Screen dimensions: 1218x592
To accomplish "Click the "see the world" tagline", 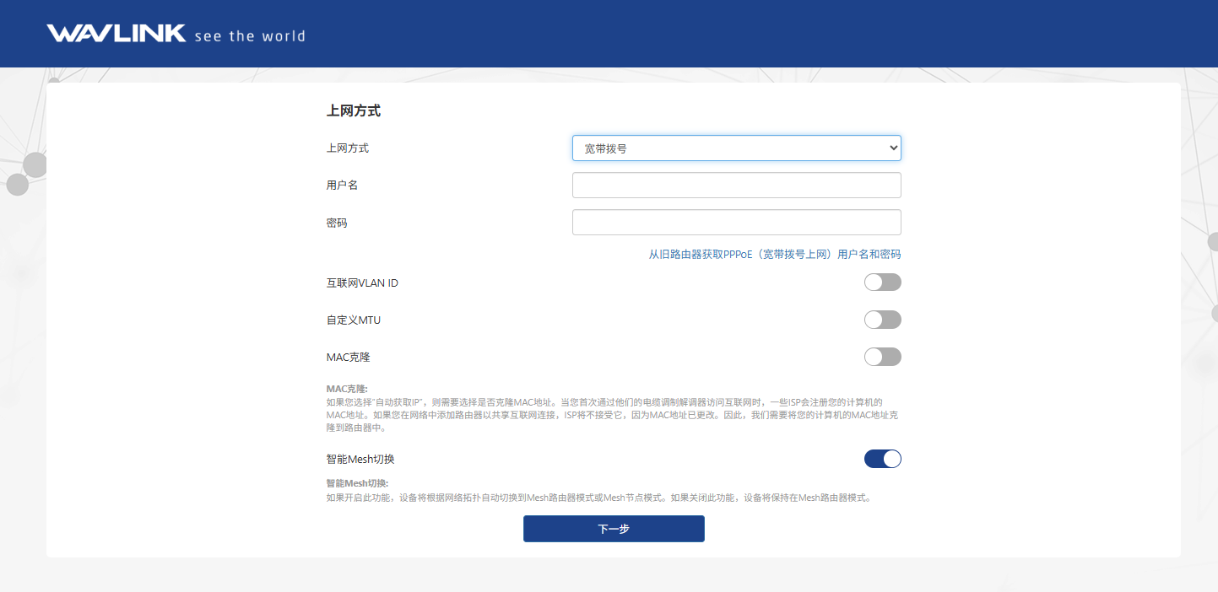I will [249, 36].
